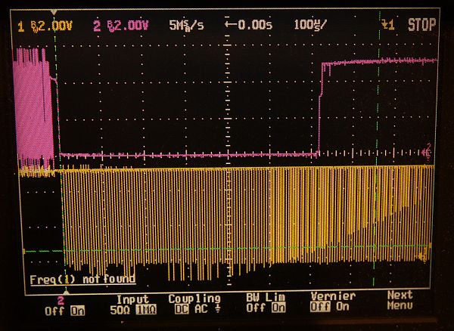This screenshot has height=331, width=454.
Task: Choose DC coupling option
Action: (x=180, y=310)
